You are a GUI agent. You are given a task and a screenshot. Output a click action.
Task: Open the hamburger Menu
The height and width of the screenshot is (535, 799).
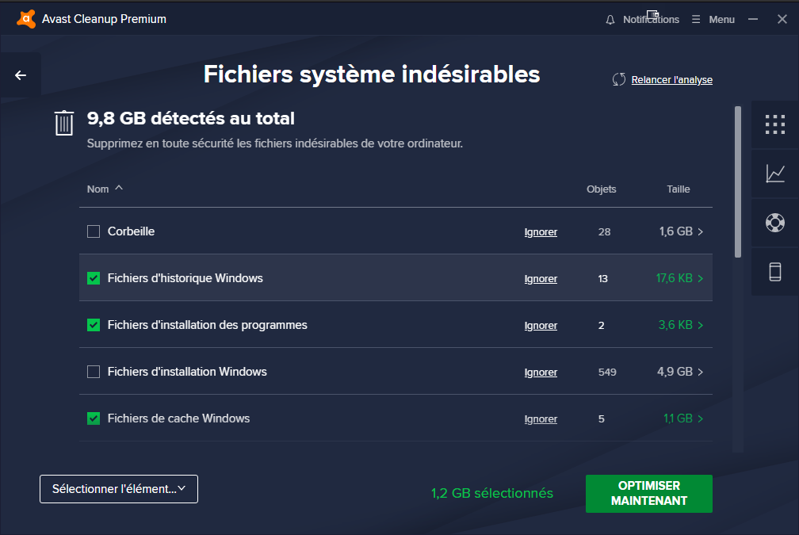(x=713, y=19)
